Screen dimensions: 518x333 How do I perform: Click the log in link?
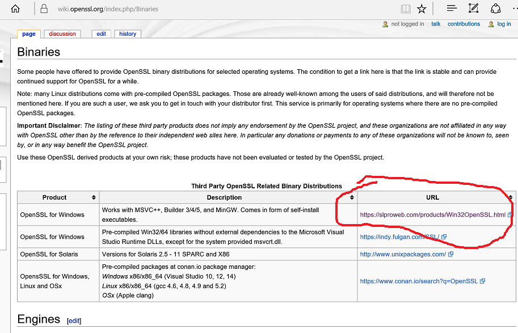[x=504, y=24]
